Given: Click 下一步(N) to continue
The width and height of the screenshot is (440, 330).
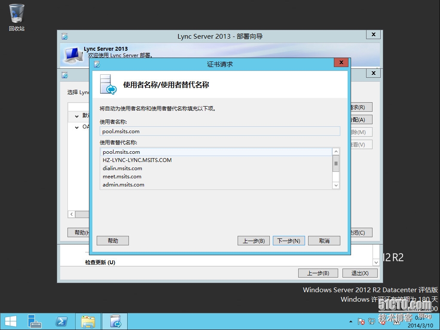Looking at the screenshot, I should [289, 241].
